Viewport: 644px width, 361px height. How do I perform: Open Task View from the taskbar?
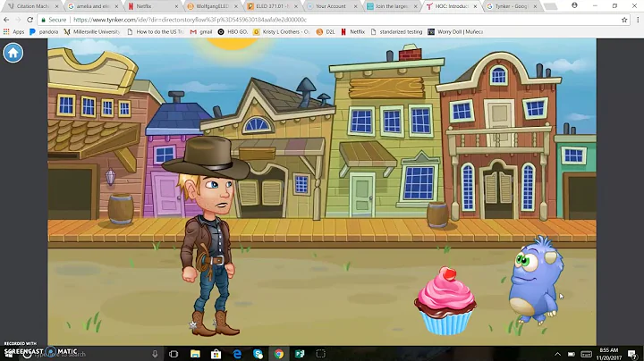click(x=174, y=354)
